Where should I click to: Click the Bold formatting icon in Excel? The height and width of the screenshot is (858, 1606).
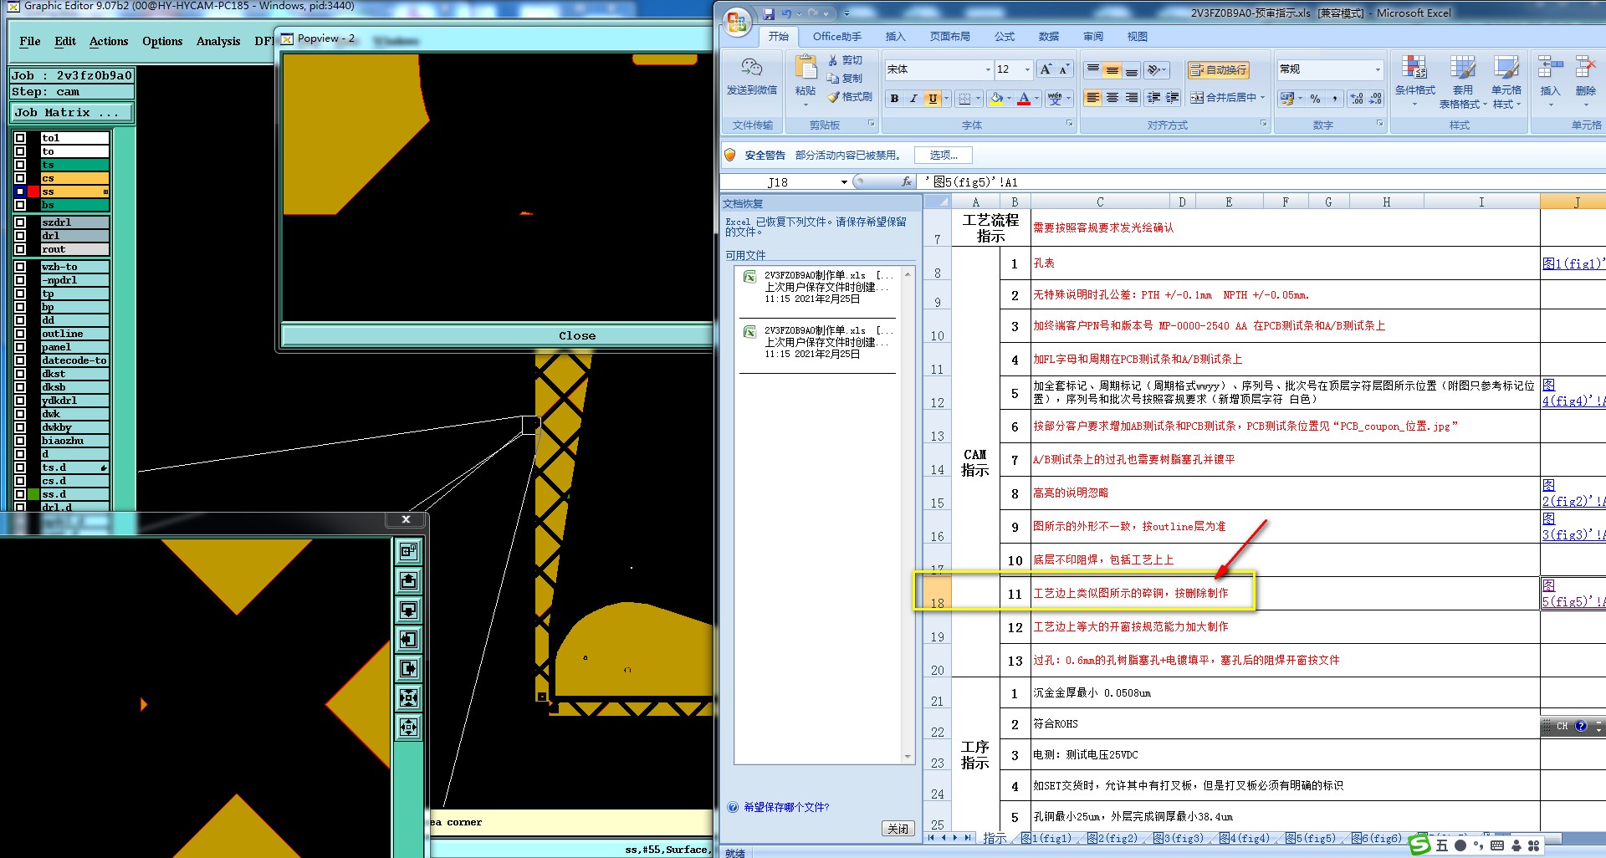(x=894, y=99)
